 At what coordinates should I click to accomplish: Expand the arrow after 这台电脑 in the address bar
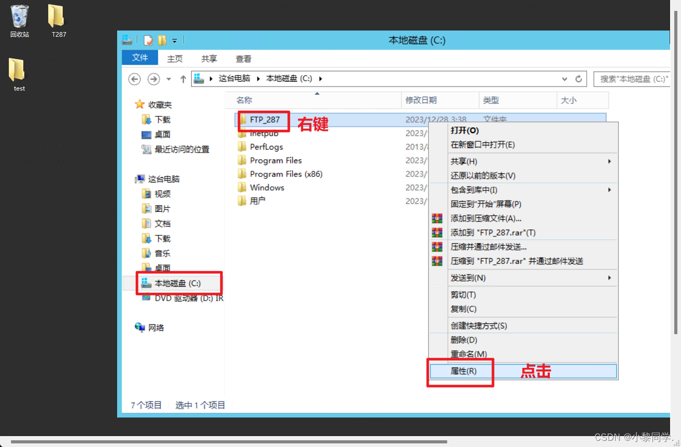(x=258, y=79)
